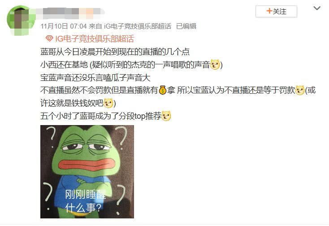Click doge emoji after 唱歌的声音
Viewport: 329px width, 226px height.
(x=215, y=65)
